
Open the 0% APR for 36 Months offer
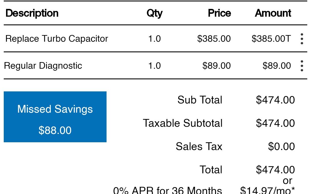point(168,190)
